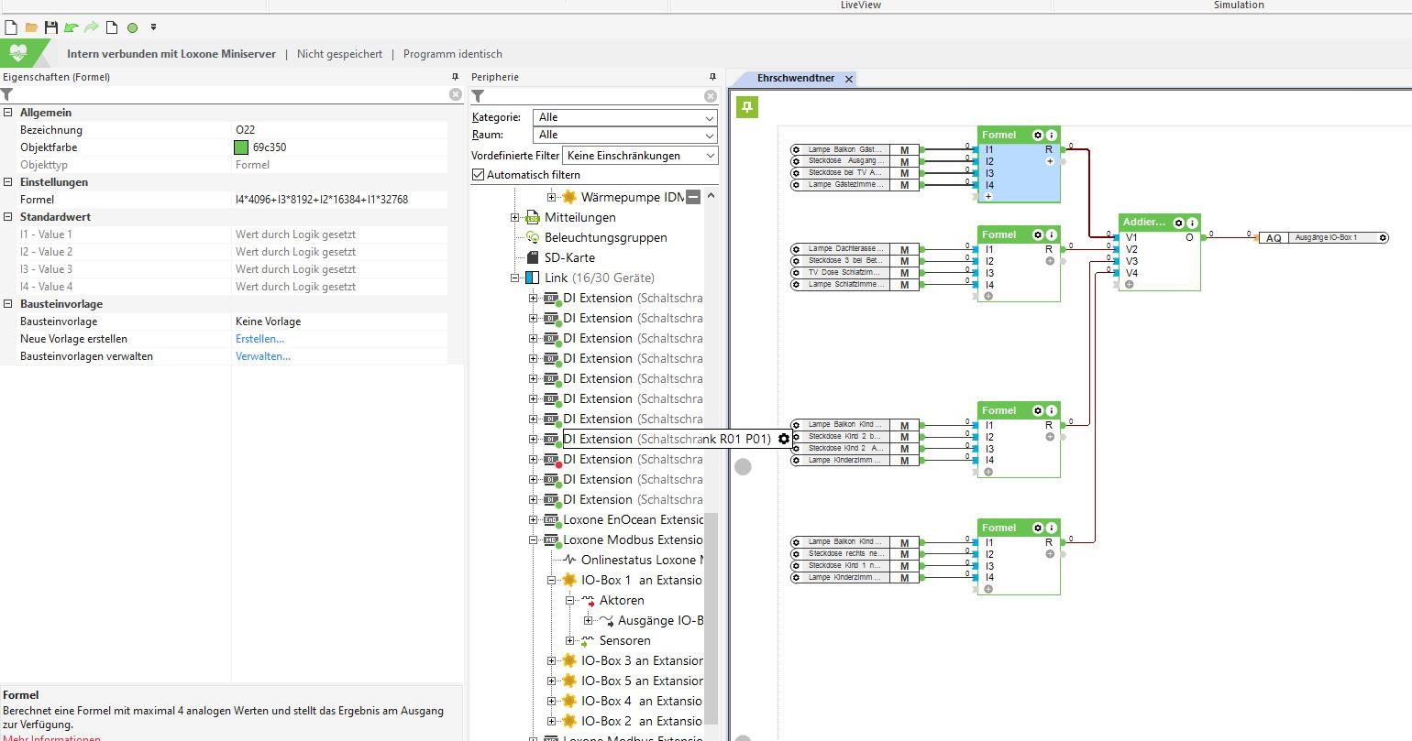Click the Erstellen... template link

259,339
